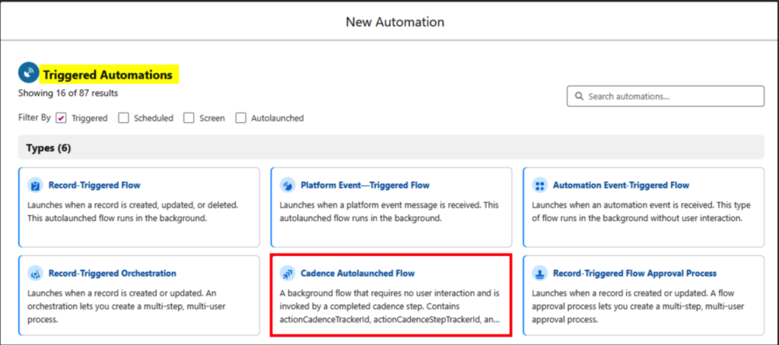779x345 pixels.
Task: Open the Record-Triggered Flow title link
Action: pos(94,185)
